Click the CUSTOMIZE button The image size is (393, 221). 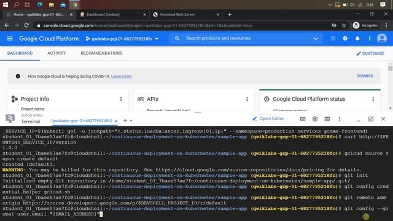(370, 53)
